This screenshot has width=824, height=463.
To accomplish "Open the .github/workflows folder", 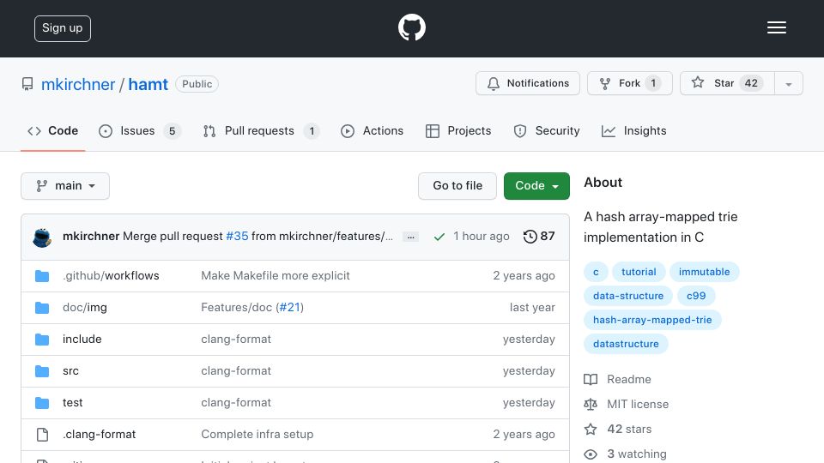I will 111,275.
